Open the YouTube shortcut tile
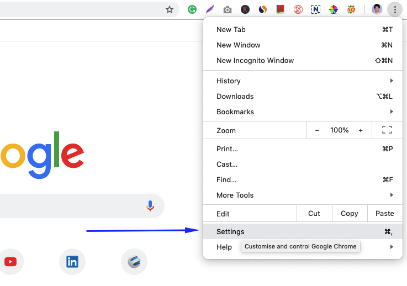Image resolution: width=407 pixels, height=286 pixels. 10,262
